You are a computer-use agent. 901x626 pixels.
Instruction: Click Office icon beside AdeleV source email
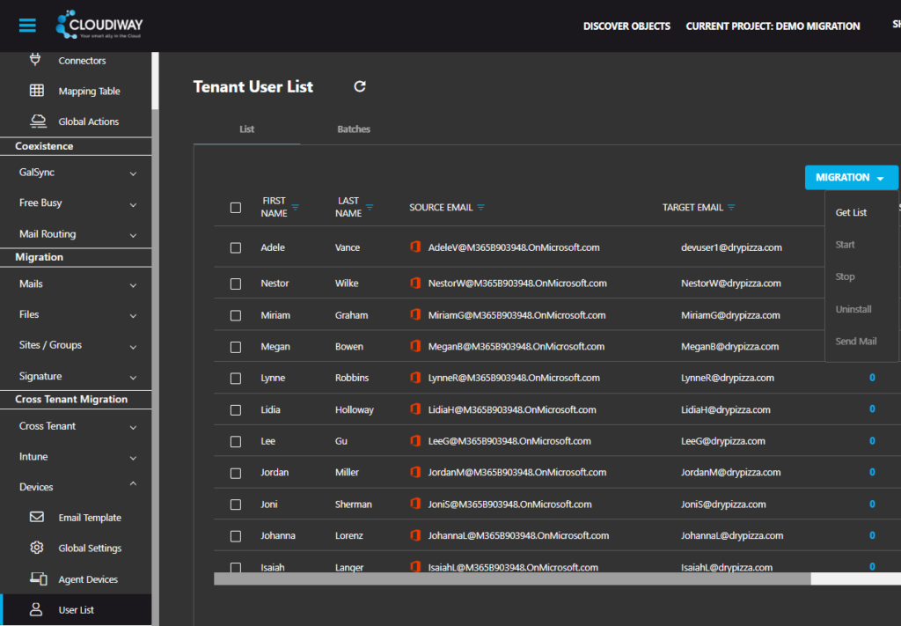415,247
